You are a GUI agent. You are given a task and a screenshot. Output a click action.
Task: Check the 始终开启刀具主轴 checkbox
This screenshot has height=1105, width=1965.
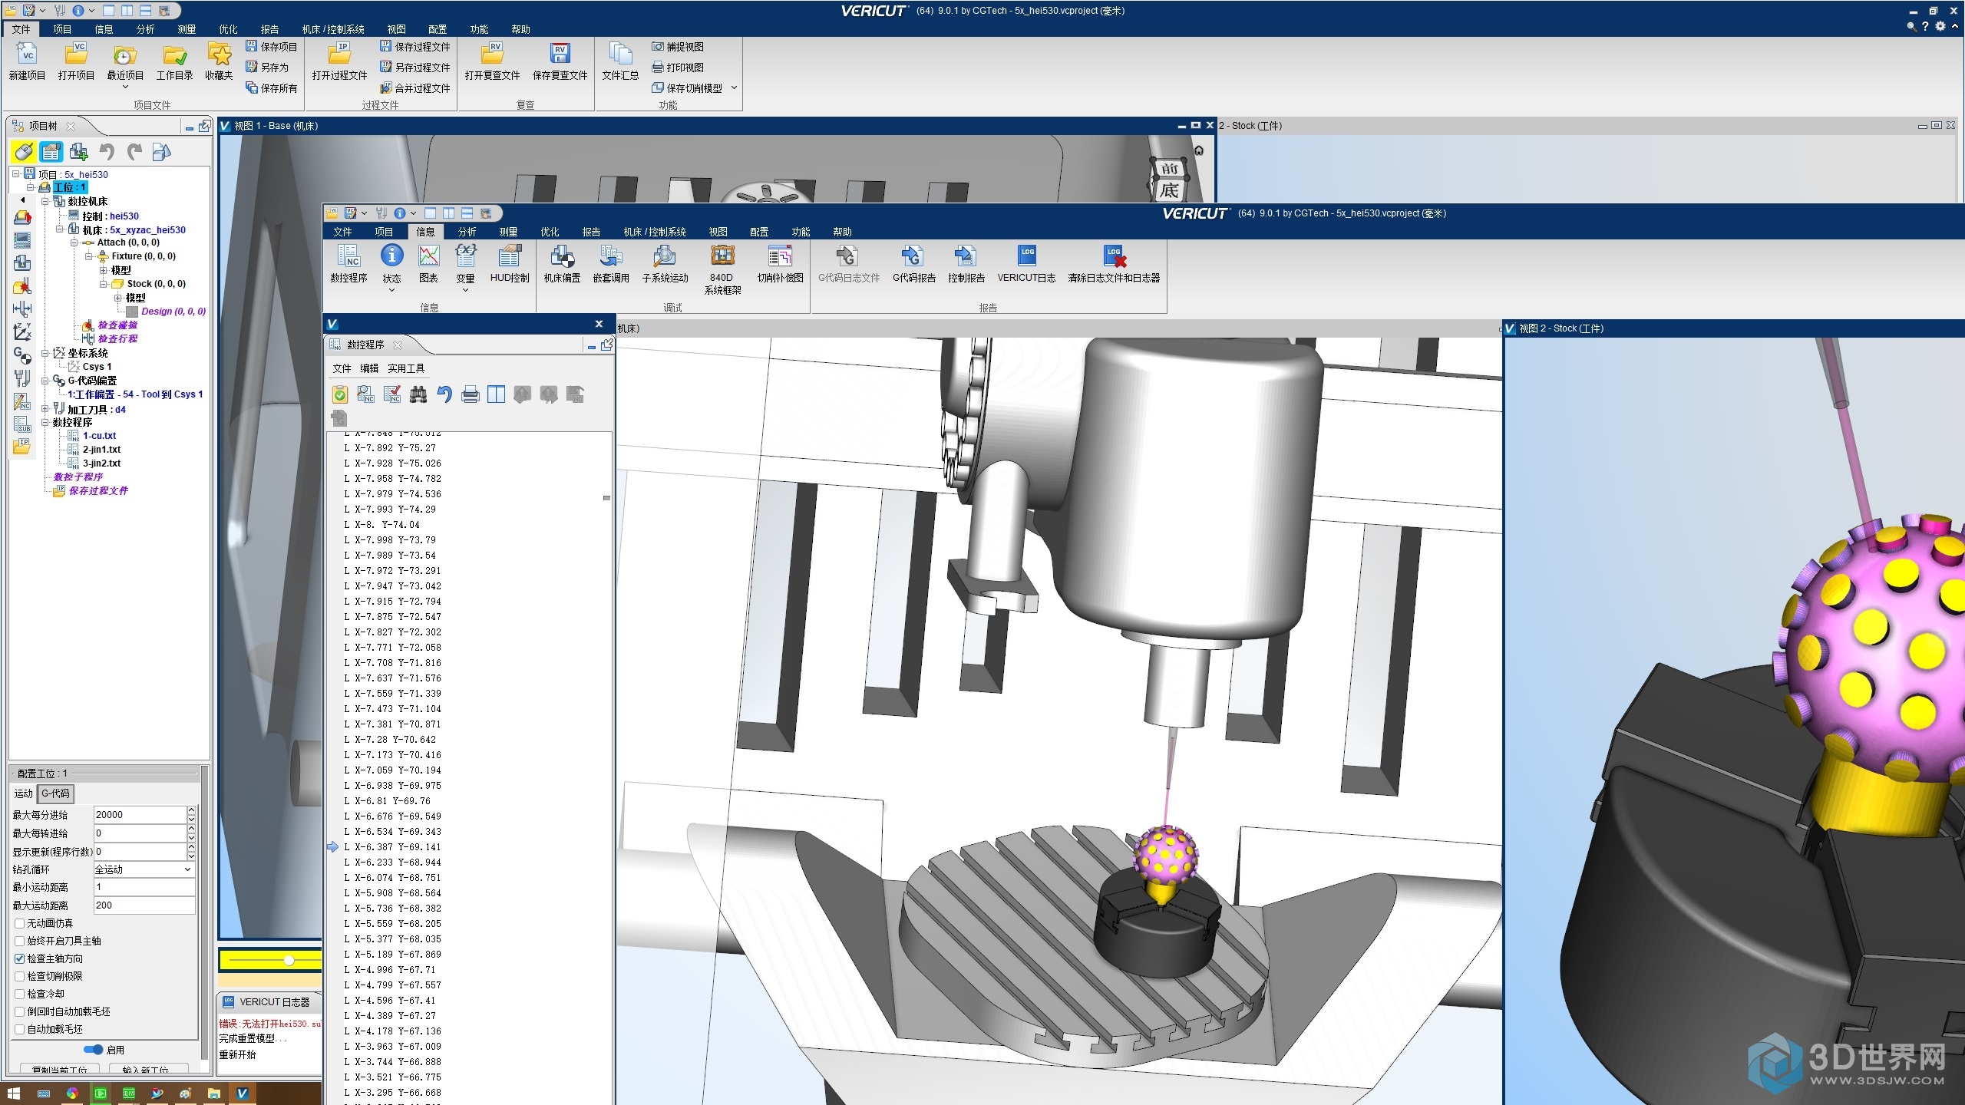coord(20,941)
